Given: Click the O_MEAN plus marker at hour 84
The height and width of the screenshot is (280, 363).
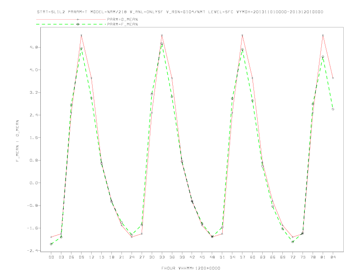Looking at the screenshot, I should 333,78.
